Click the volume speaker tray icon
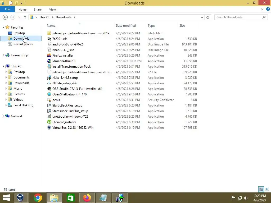 [246, 198]
